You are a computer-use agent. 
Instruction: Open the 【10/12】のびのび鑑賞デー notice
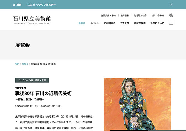tap(41, 5)
